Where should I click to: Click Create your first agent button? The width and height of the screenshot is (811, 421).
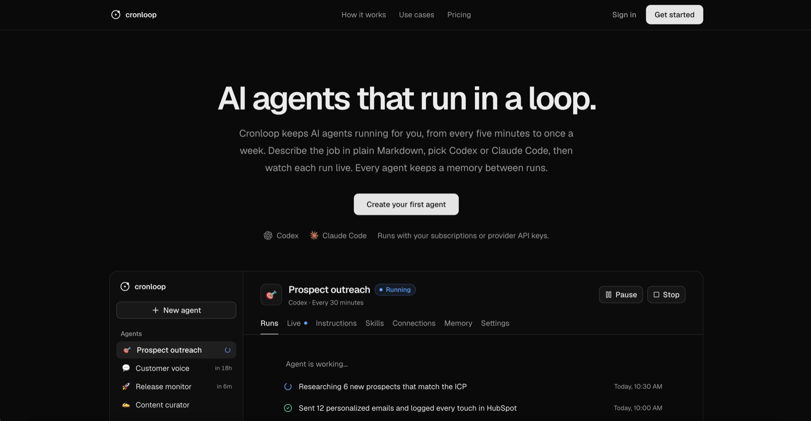406,204
